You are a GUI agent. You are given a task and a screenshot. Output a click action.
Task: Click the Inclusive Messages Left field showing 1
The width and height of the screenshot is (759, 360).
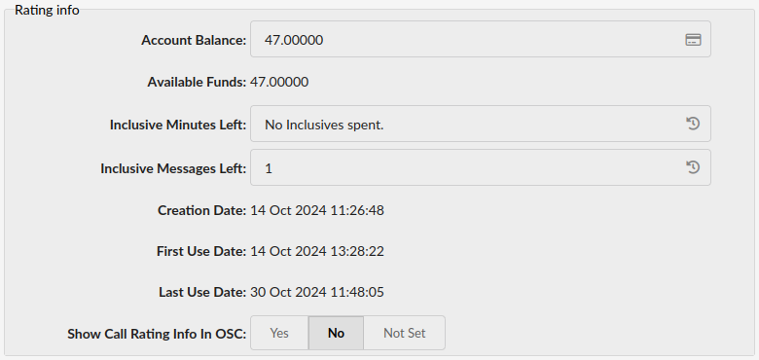point(480,167)
